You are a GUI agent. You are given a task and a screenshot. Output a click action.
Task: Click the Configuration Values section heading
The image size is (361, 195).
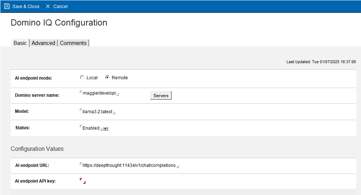[x=37, y=149]
